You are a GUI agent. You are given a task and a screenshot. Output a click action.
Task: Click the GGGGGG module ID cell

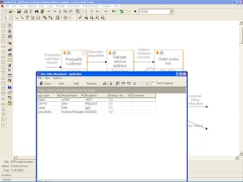coord(96,112)
